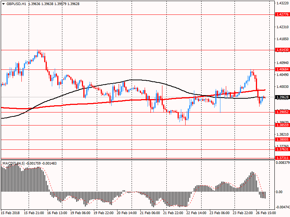
Task: Click the MACD zero level 0.00 label
Action: tap(279, 192)
